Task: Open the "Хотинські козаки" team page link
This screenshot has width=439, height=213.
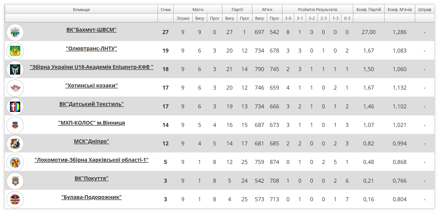Action: pyautogui.click(x=91, y=86)
